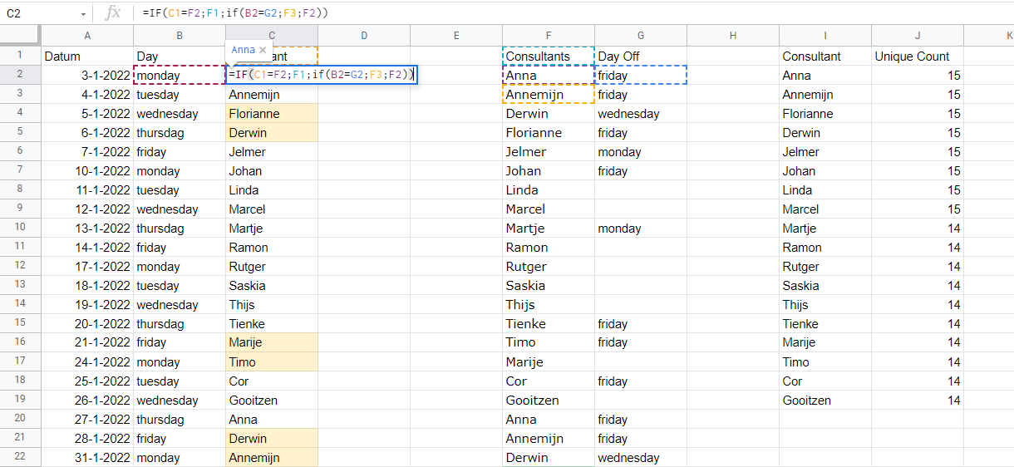Click wednesday day off next to Derwin row 4
1014x467 pixels.
coord(641,114)
